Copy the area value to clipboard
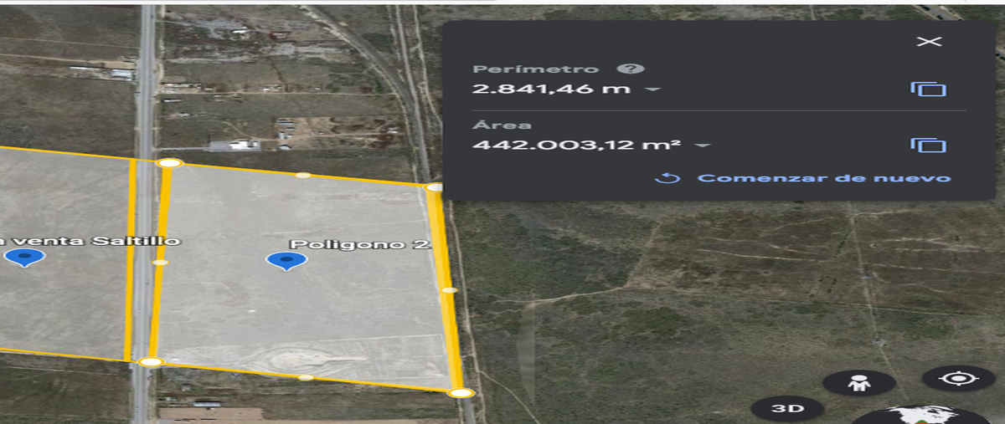 point(929,145)
